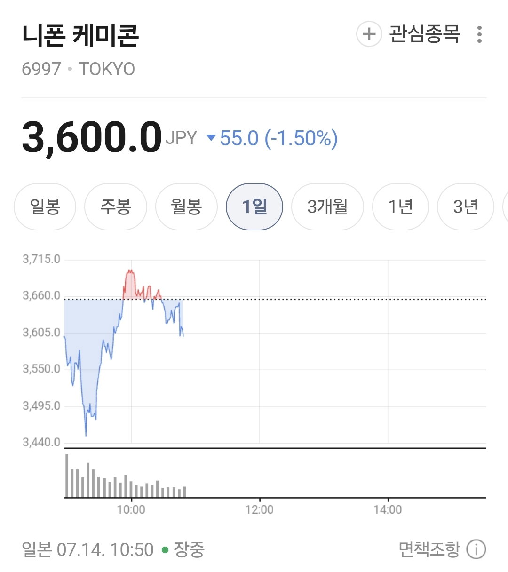Add to watchlist via the 관심종목 label
This screenshot has width=508, height=572.
tap(424, 34)
